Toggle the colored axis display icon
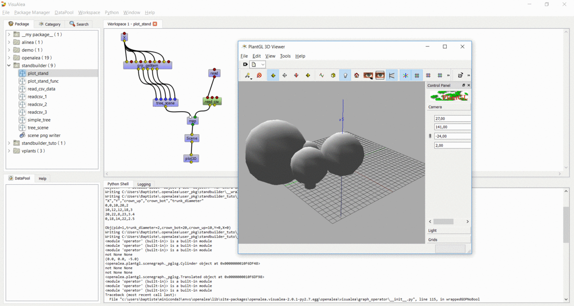The image size is (574, 306). (406, 75)
